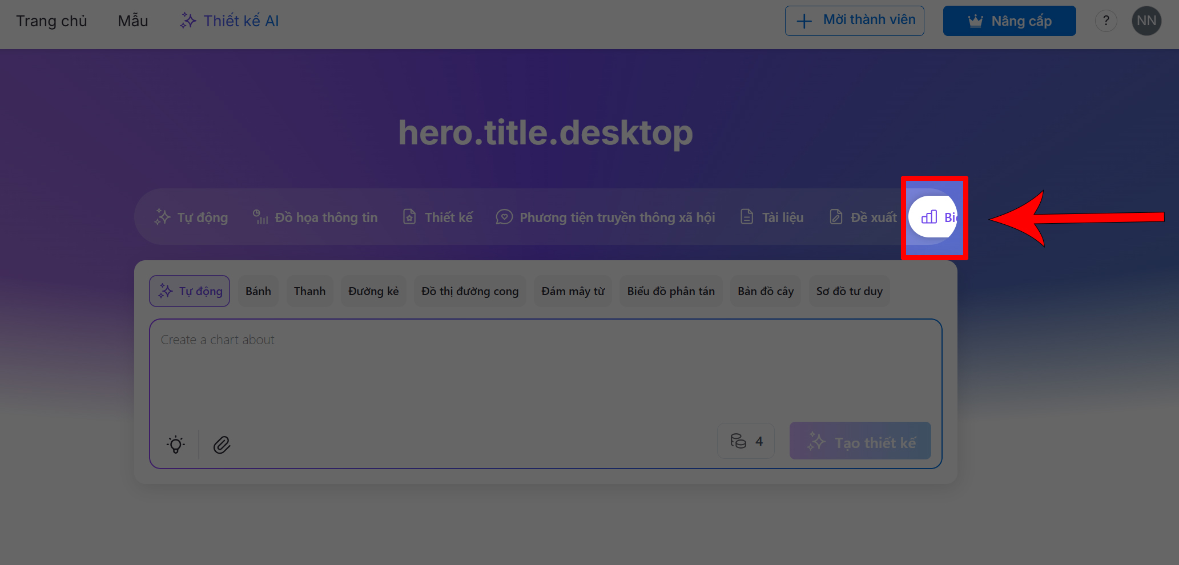Select the Bánh chart type chip

tap(258, 291)
